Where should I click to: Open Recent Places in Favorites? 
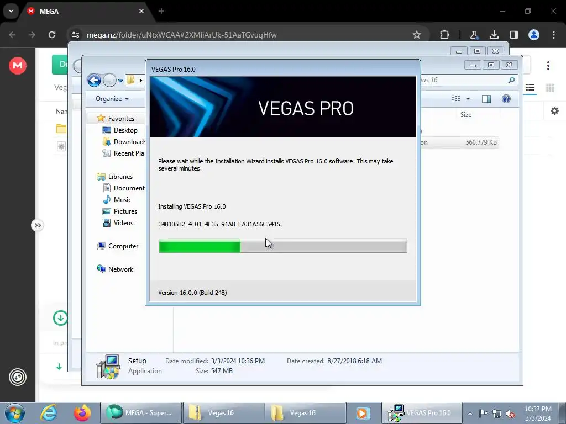pyautogui.click(x=128, y=153)
